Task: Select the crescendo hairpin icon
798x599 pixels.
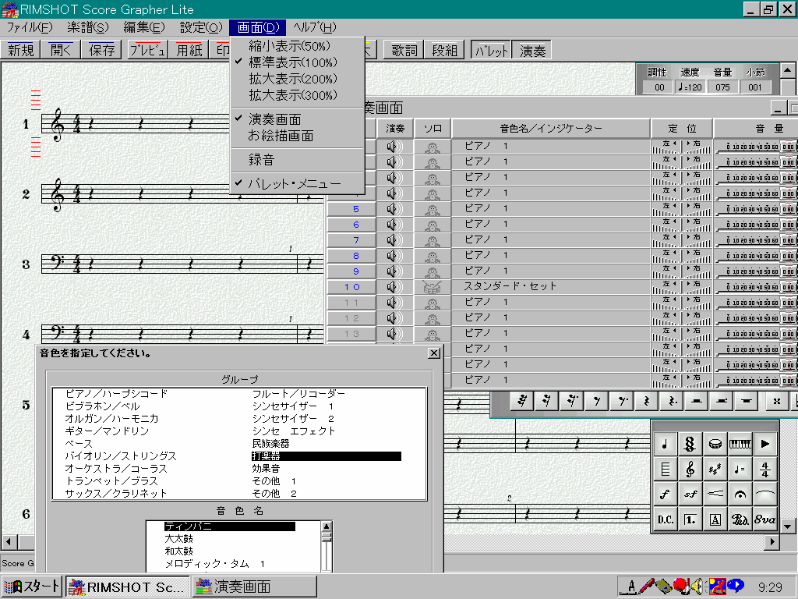Action: click(715, 494)
